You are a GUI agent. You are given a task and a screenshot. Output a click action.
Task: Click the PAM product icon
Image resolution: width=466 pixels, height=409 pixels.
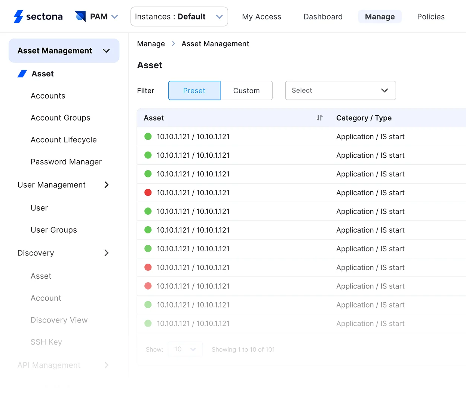coord(80,16)
